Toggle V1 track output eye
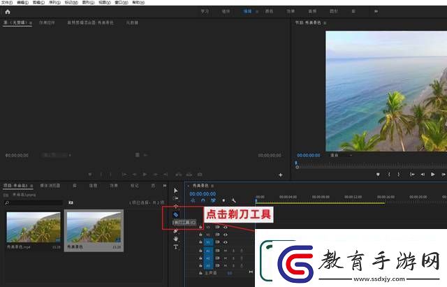This screenshot has height=287, width=447. pos(226,242)
